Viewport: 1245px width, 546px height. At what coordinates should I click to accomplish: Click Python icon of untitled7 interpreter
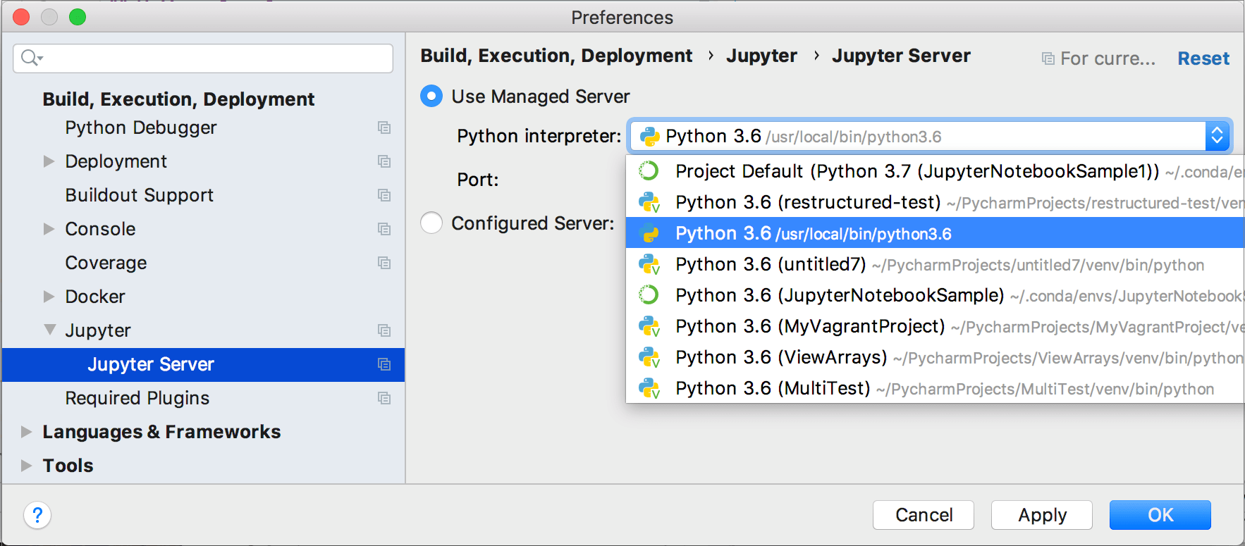coord(649,264)
